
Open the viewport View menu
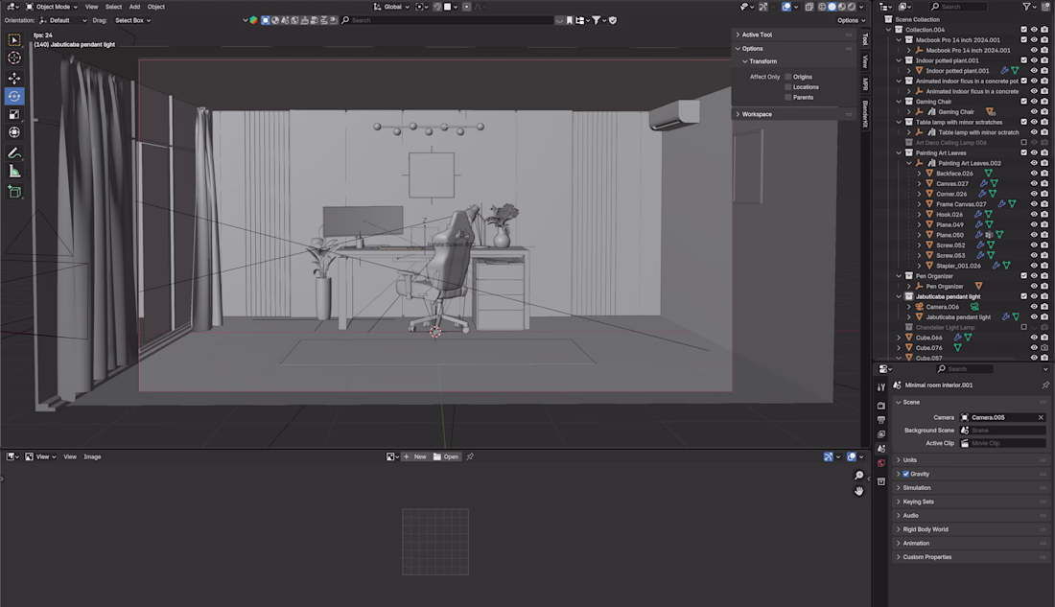[x=91, y=7]
